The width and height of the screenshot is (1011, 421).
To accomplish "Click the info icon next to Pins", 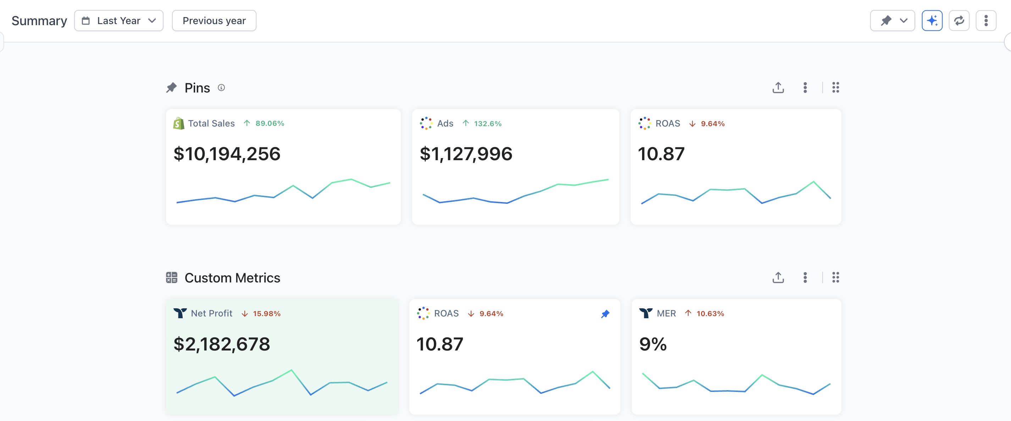I will [x=221, y=88].
